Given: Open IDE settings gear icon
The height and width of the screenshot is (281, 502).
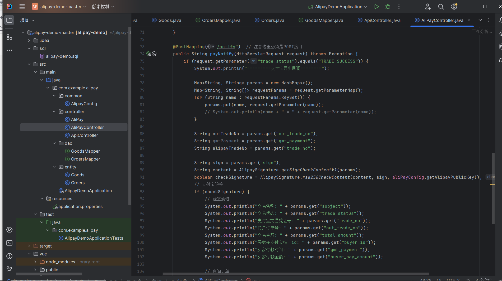Looking at the screenshot, I should 454,7.
